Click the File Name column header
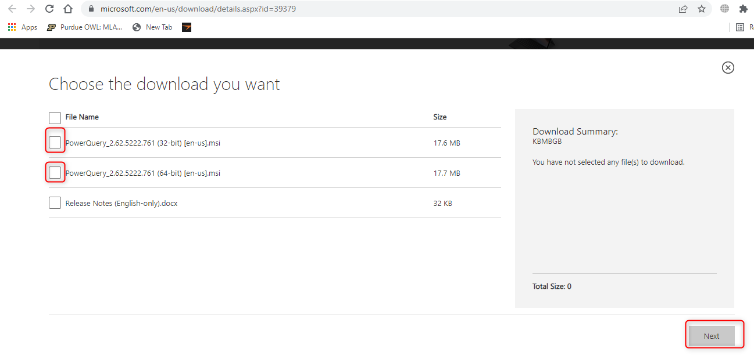754x355 pixels. [82, 117]
